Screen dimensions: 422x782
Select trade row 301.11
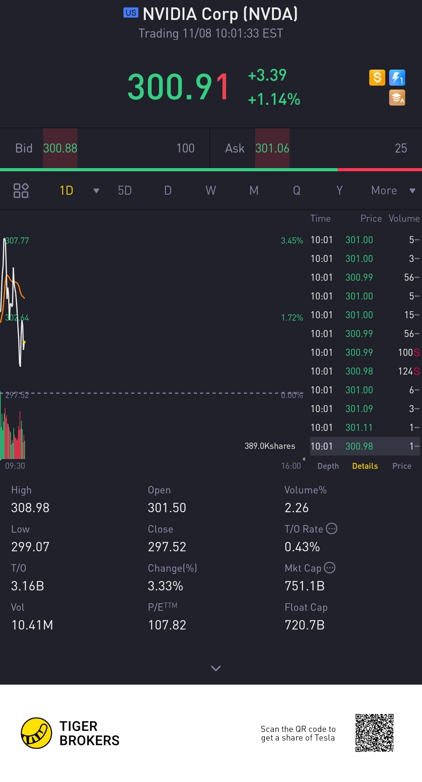(365, 427)
